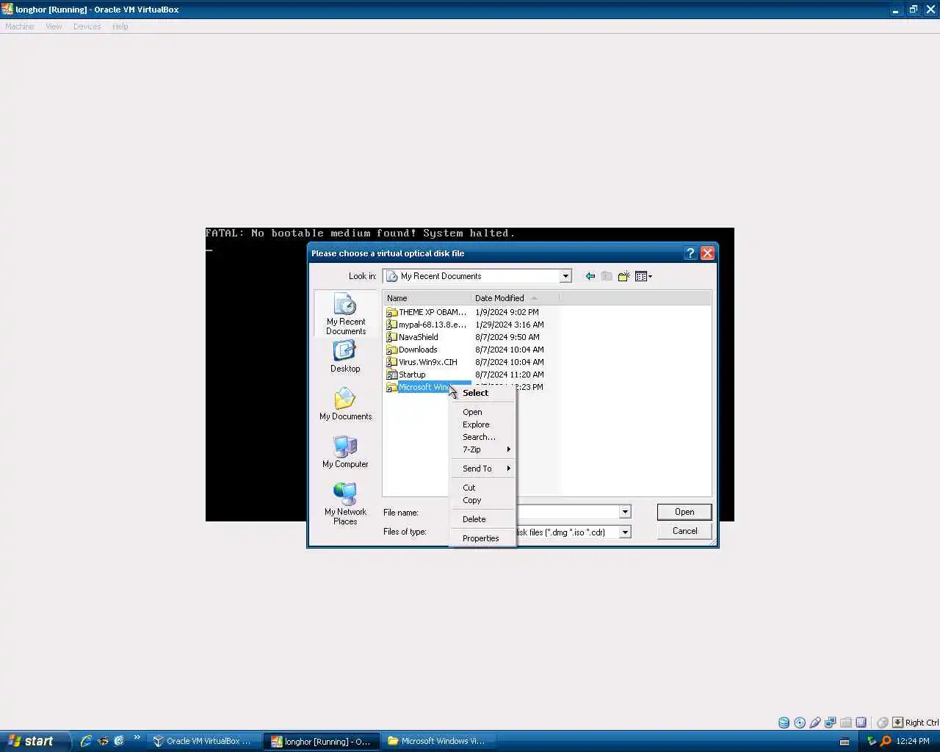Click the VirtualBox title bar icon
Viewport: 940px width, 752px height.
click(x=7, y=10)
